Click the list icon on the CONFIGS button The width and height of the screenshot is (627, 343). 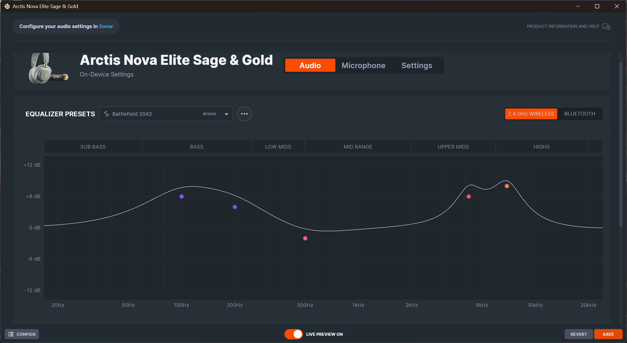(x=11, y=334)
